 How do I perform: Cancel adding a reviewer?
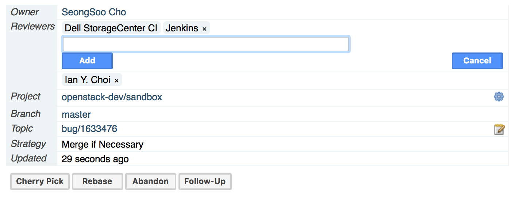click(477, 61)
